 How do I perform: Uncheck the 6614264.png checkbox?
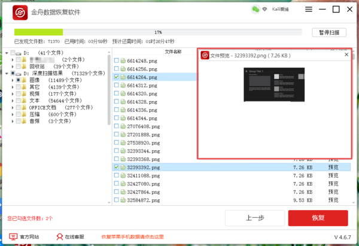[117, 77]
